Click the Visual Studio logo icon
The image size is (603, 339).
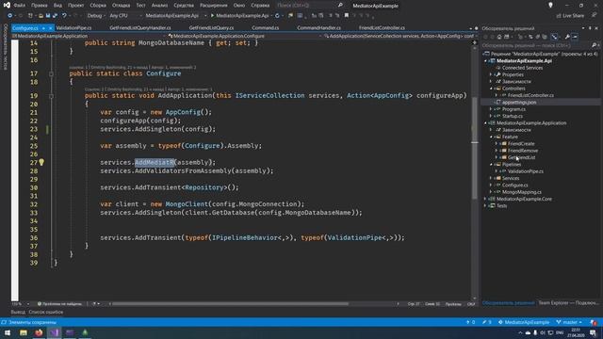[x=7, y=5]
